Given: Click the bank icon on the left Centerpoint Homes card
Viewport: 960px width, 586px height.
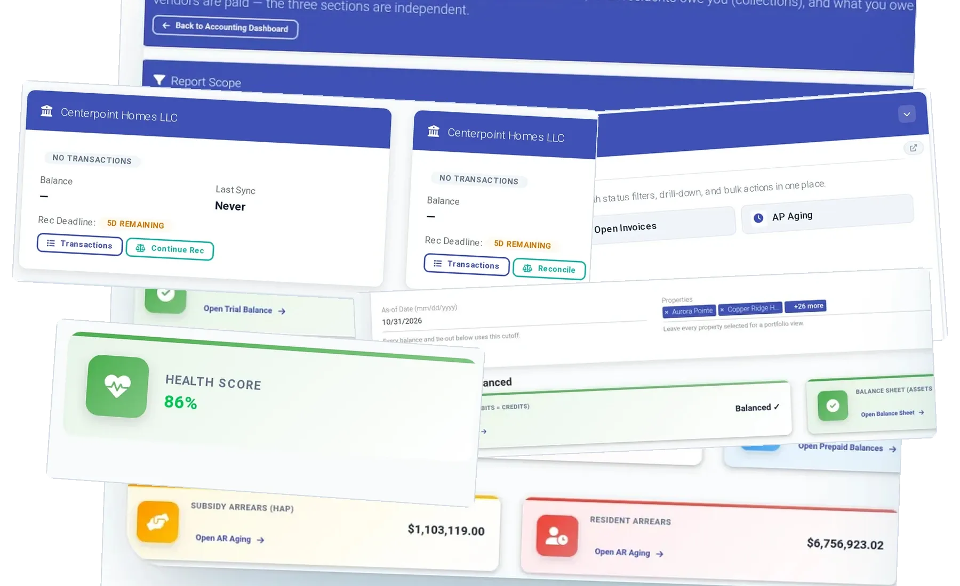Looking at the screenshot, I should (46, 111).
